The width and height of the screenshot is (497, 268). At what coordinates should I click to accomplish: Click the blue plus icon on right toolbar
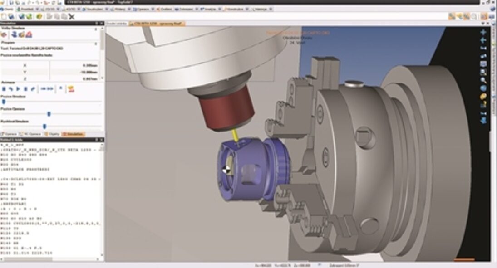click(483, 32)
